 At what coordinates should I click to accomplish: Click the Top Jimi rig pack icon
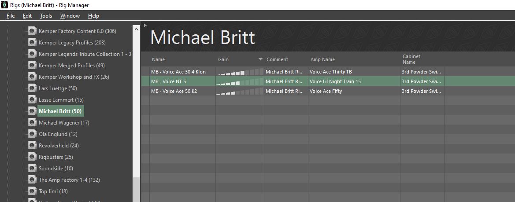pos(32,191)
